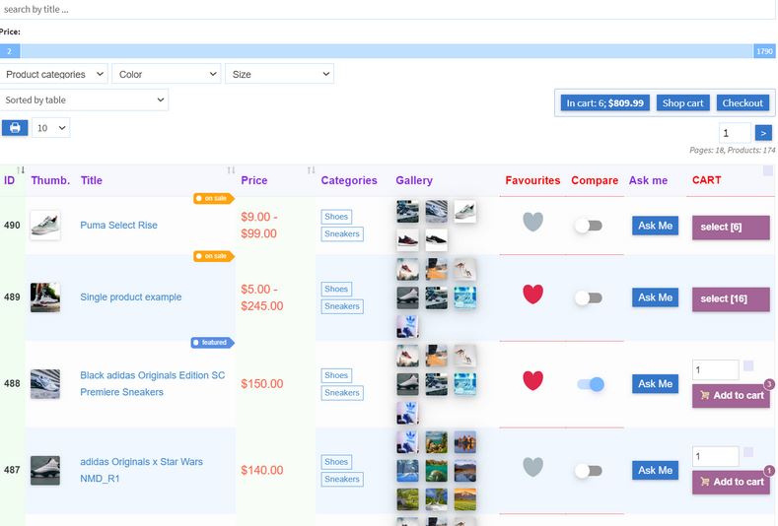The image size is (778, 526).
Task: Click price slider maximum handle showing 1790
Action: click(764, 51)
